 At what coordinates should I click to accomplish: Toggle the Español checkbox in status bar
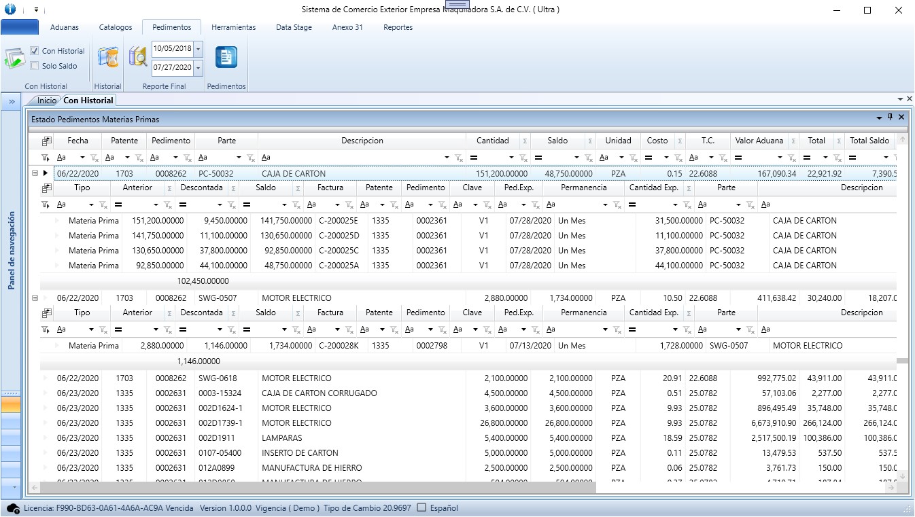point(421,508)
